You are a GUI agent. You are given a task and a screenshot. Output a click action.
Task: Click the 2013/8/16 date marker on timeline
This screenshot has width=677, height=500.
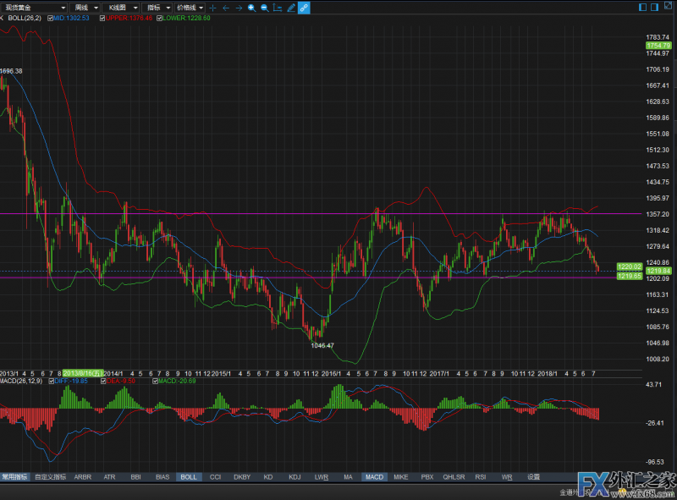[82, 372]
